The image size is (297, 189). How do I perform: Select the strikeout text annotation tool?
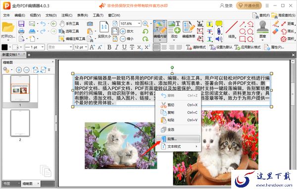click(209, 31)
